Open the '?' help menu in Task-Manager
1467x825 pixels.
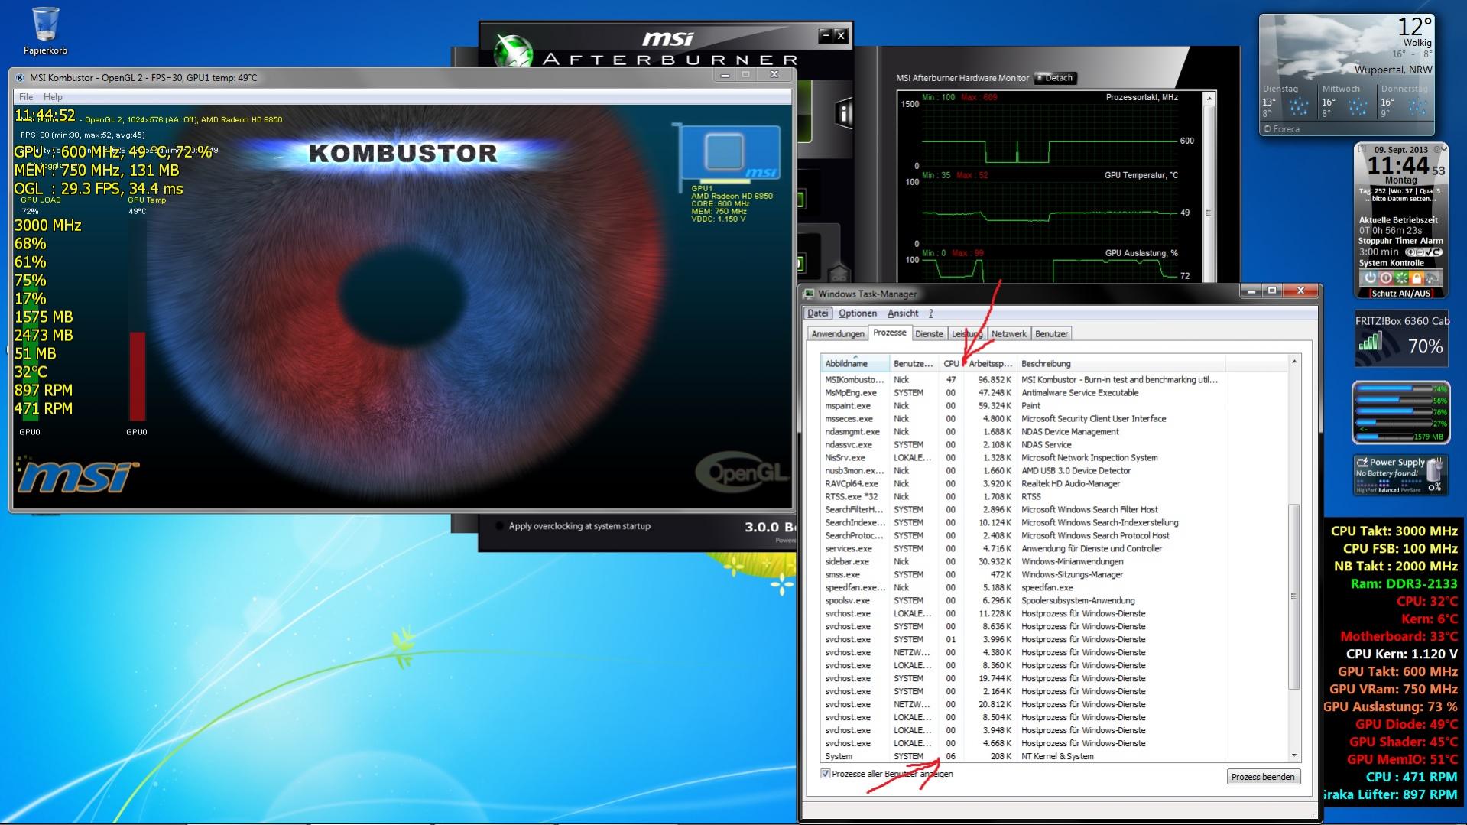pyautogui.click(x=930, y=313)
